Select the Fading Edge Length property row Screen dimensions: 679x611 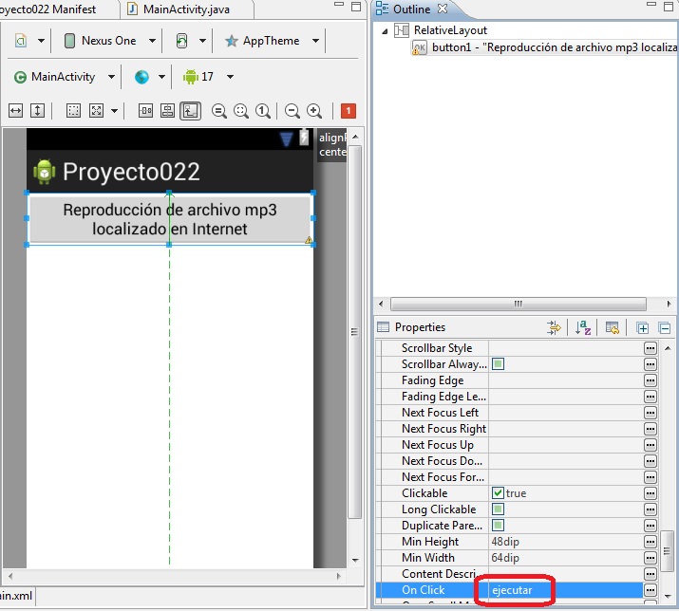[519, 397]
